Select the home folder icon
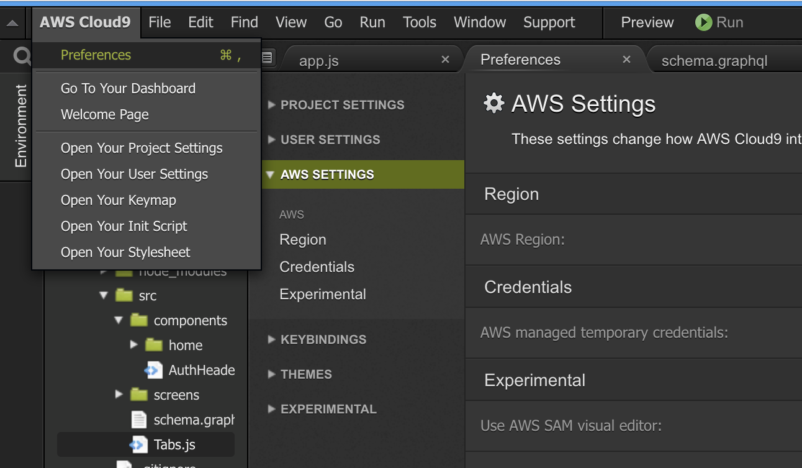 pyautogui.click(x=154, y=345)
